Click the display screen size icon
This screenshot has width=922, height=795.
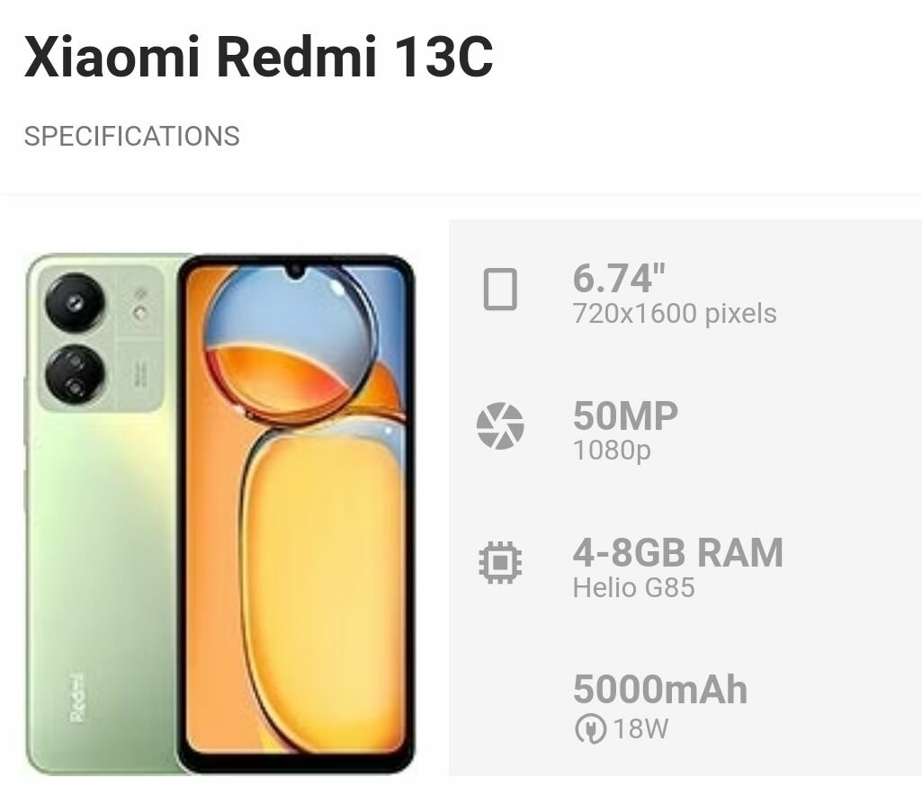tap(500, 289)
